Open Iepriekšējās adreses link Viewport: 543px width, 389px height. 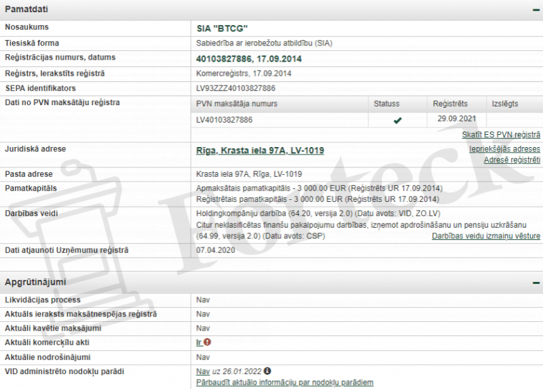click(x=504, y=149)
